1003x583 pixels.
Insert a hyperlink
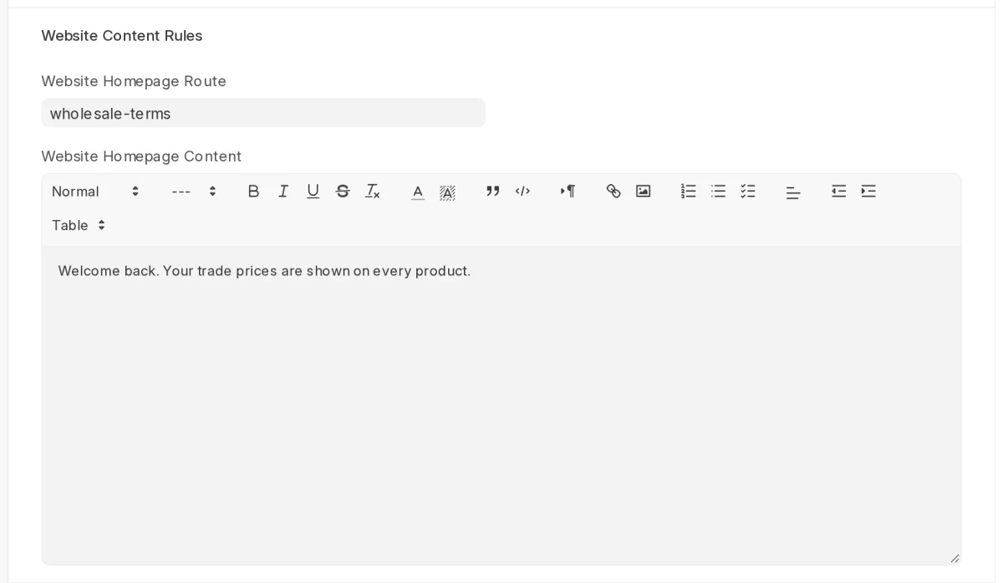pyautogui.click(x=614, y=192)
